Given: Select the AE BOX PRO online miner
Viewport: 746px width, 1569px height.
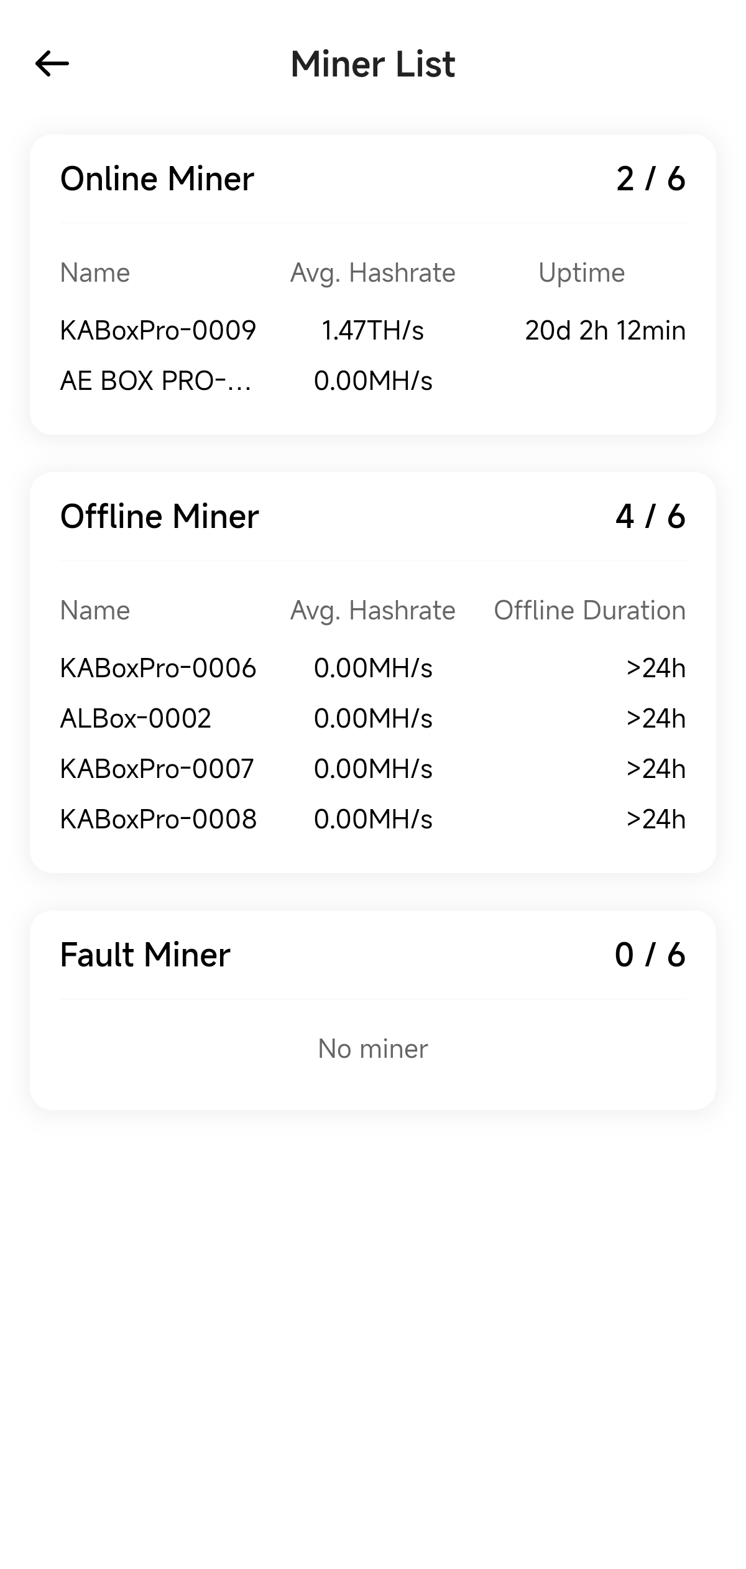Looking at the screenshot, I should point(373,381).
